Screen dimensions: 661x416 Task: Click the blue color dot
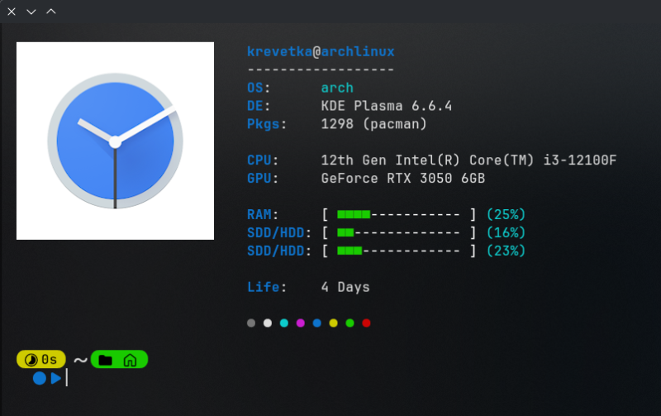tap(317, 323)
